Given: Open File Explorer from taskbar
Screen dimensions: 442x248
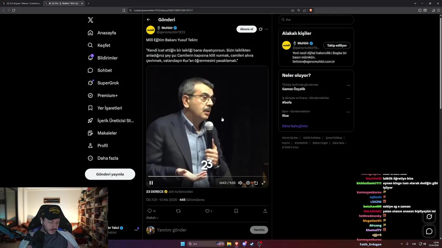Looking at the screenshot, I should point(229,244).
